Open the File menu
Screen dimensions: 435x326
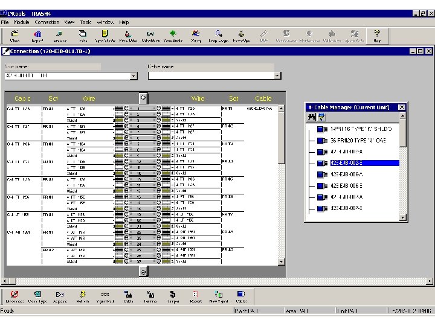pyautogui.click(x=5, y=22)
